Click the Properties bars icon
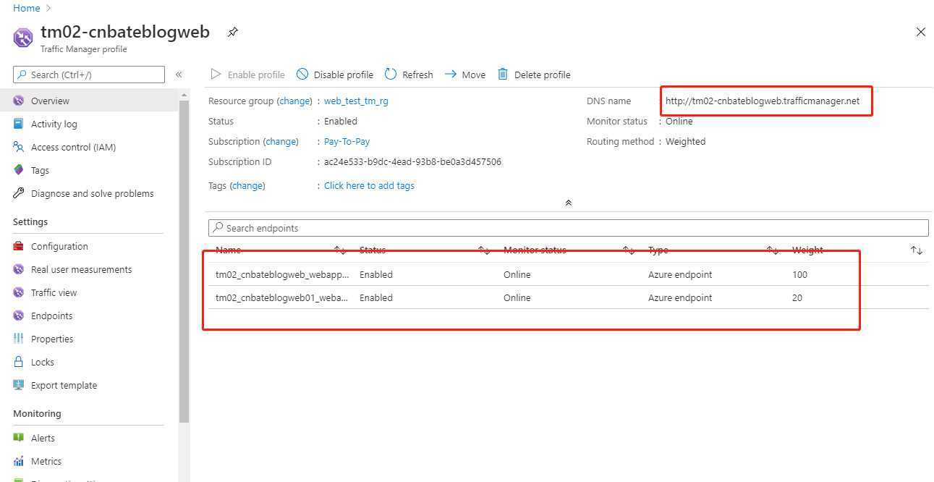Image resolution: width=934 pixels, height=482 pixels. [19, 339]
